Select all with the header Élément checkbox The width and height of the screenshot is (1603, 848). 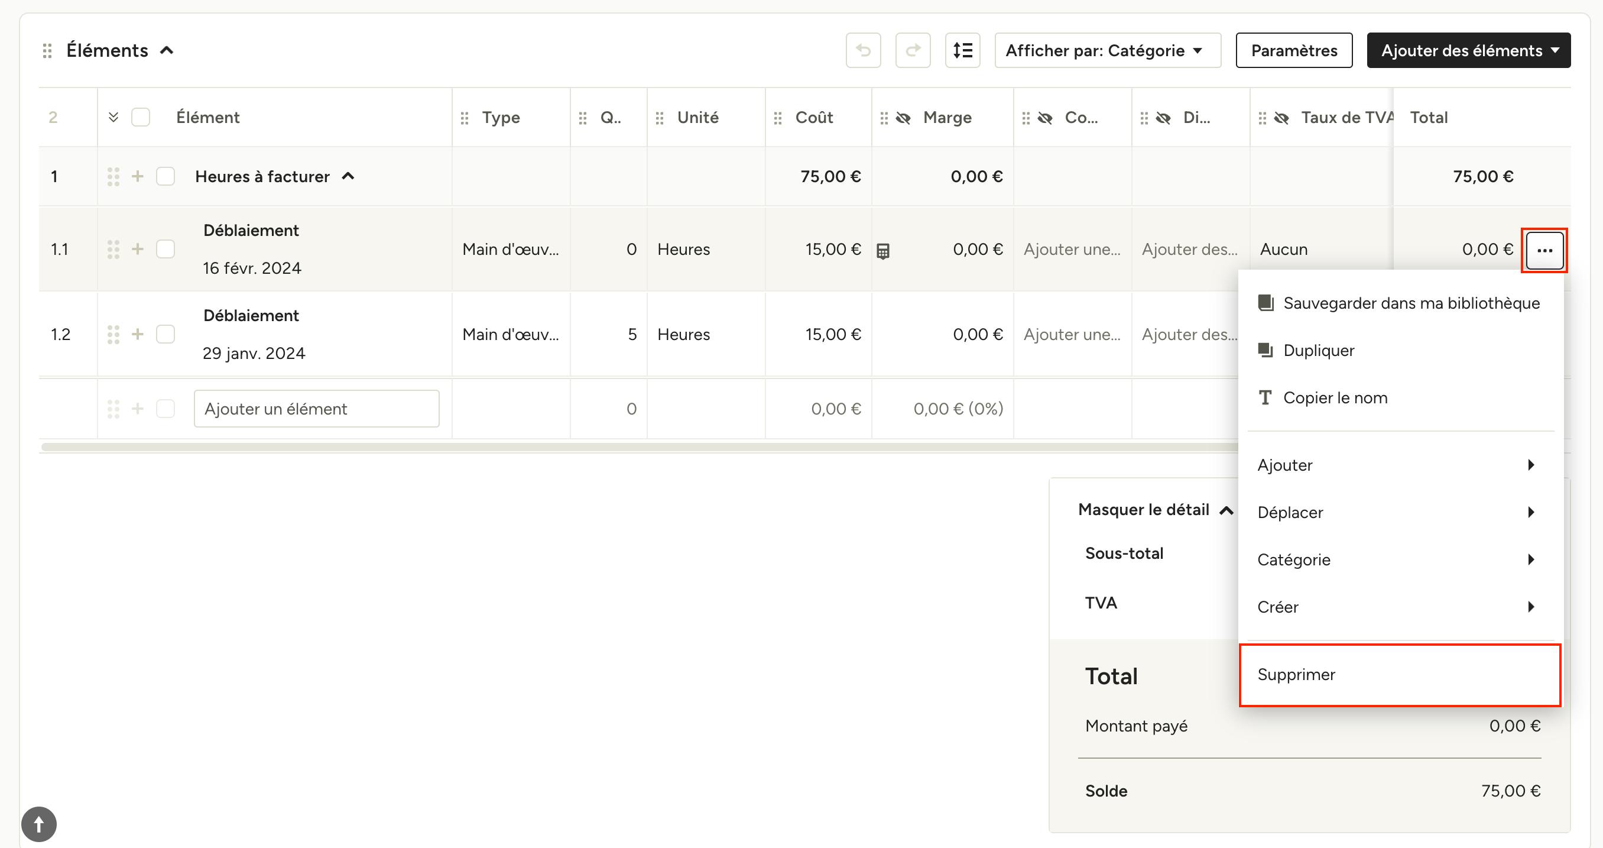(141, 117)
